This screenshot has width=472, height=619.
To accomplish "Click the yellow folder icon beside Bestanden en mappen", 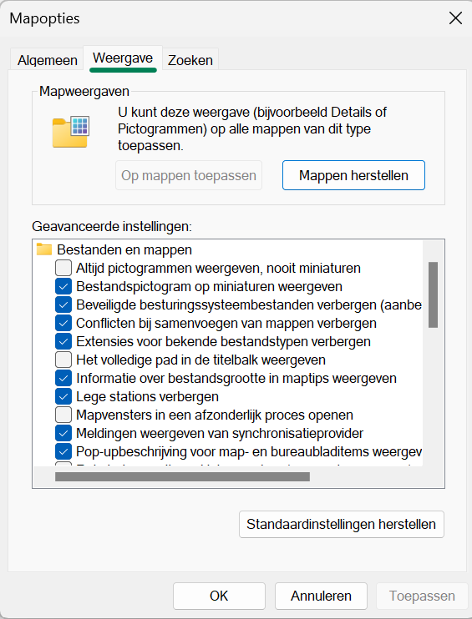I will [44, 249].
